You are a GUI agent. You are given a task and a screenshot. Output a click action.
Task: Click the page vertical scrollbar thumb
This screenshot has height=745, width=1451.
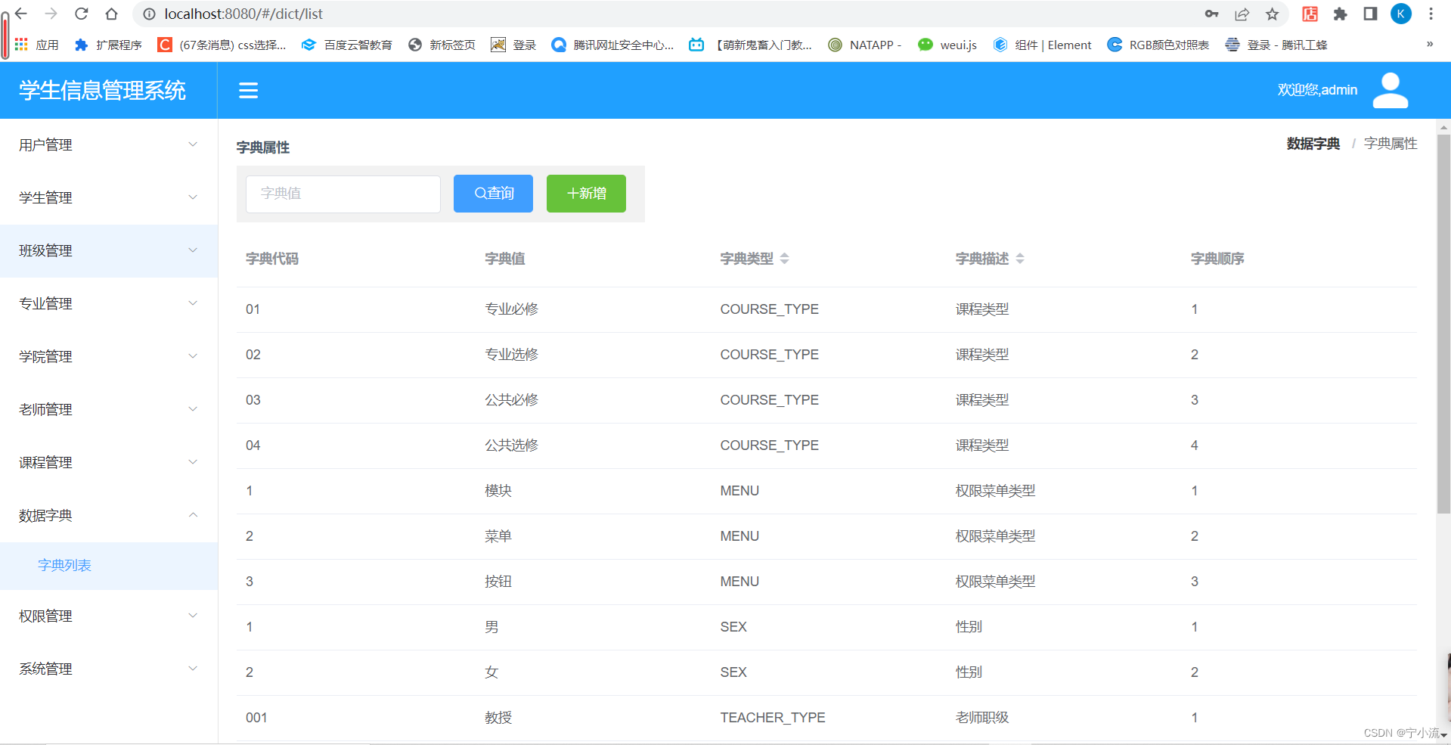point(1443,325)
